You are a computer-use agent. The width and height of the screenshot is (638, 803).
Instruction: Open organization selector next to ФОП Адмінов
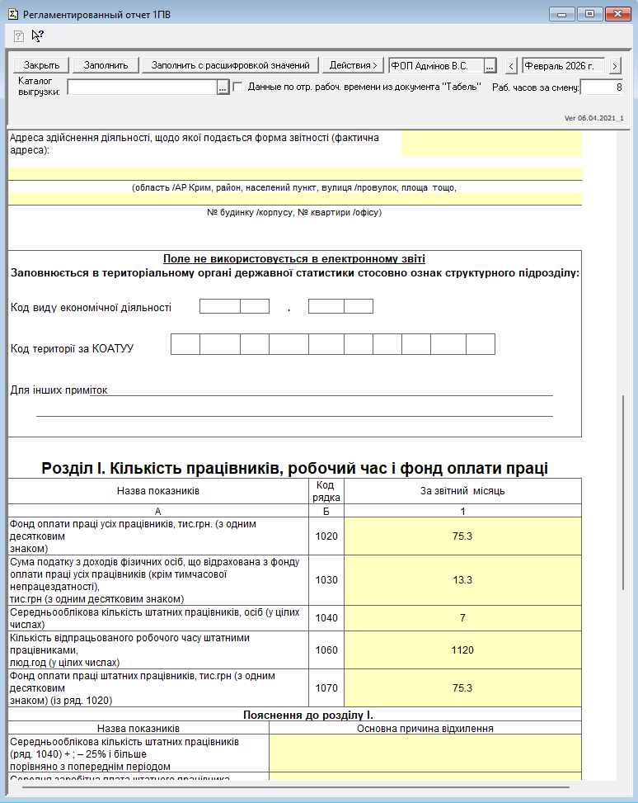(490, 65)
